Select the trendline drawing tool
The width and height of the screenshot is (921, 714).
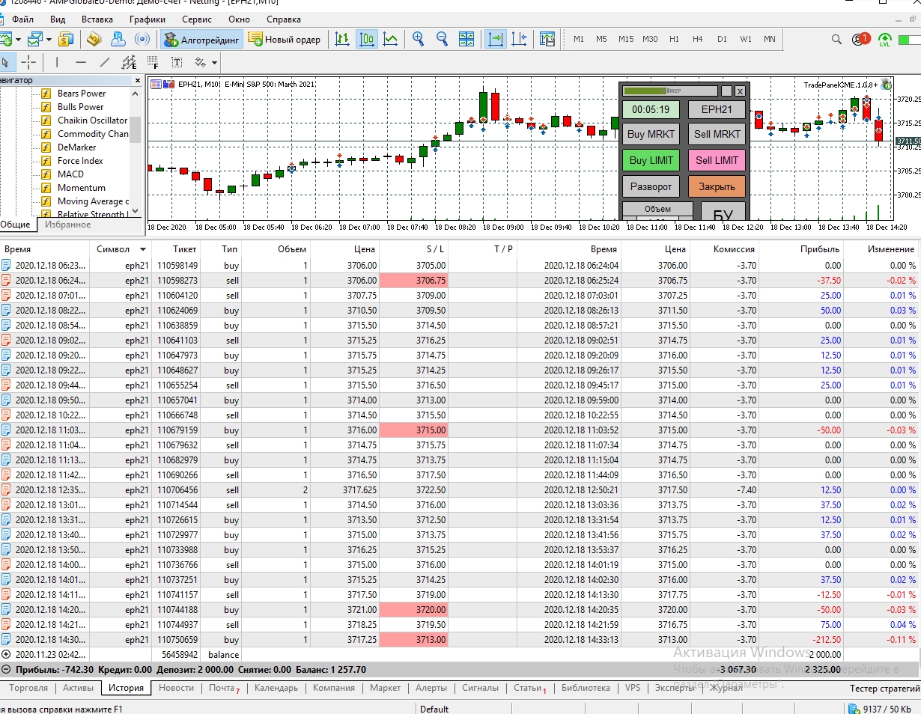(105, 62)
